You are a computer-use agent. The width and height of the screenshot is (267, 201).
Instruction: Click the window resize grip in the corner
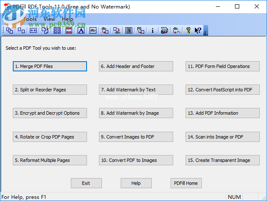click(x=264, y=198)
